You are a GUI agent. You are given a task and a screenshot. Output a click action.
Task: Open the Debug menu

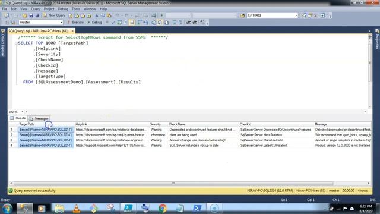click(x=63, y=9)
